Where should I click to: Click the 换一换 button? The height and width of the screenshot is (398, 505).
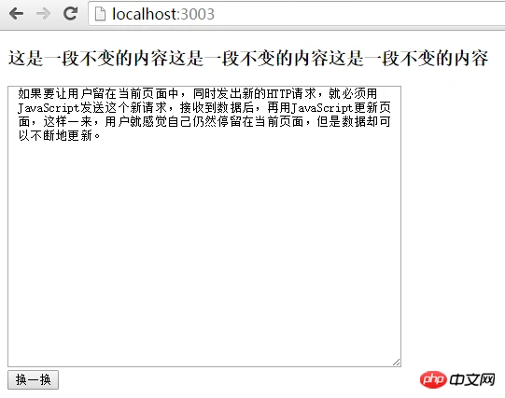(x=34, y=379)
